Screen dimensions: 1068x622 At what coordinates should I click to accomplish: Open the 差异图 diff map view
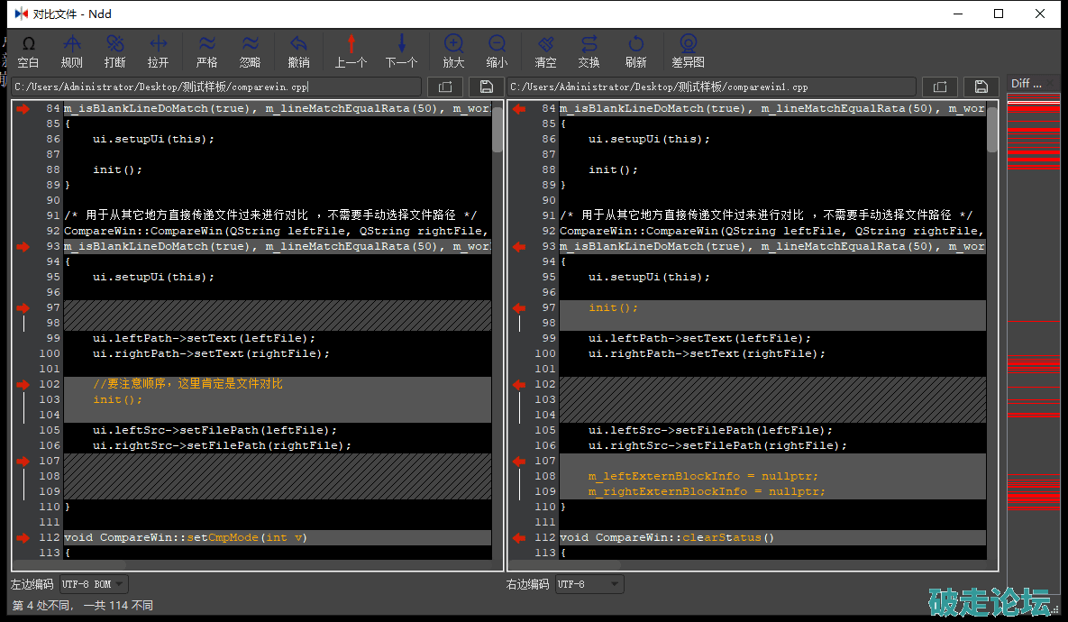tap(689, 51)
